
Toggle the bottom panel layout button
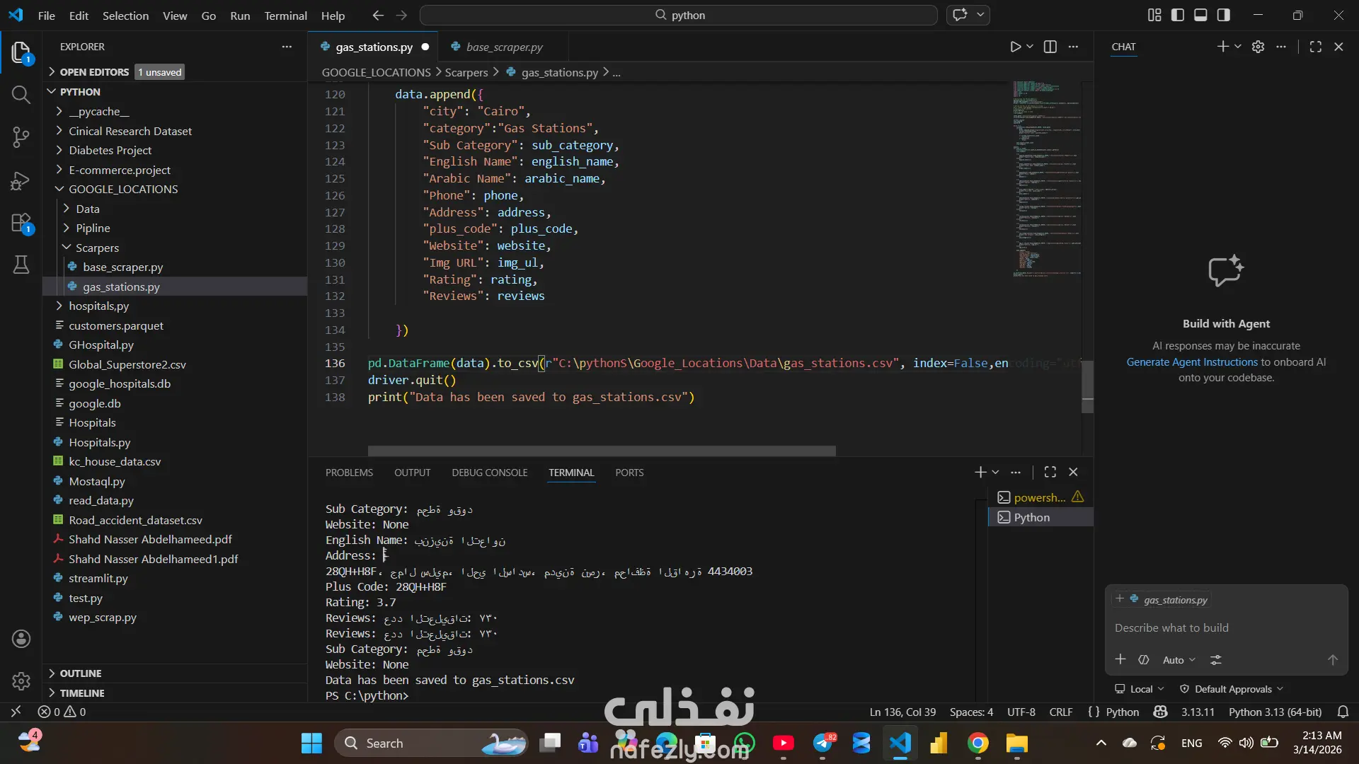[x=1200, y=15]
